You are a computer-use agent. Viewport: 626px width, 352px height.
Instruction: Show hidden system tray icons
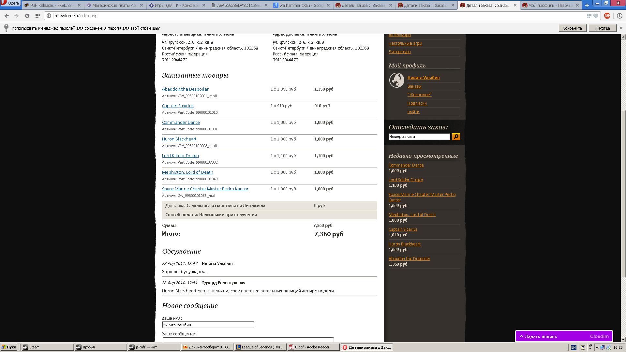pyautogui.click(x=597, y=347)
